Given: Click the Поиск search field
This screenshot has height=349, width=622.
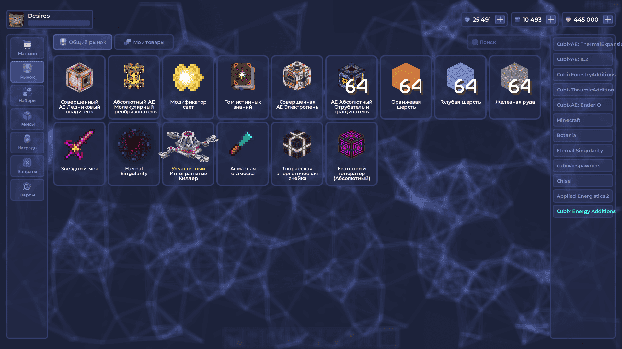Looking at the screenshot, I should coord(504,42).
